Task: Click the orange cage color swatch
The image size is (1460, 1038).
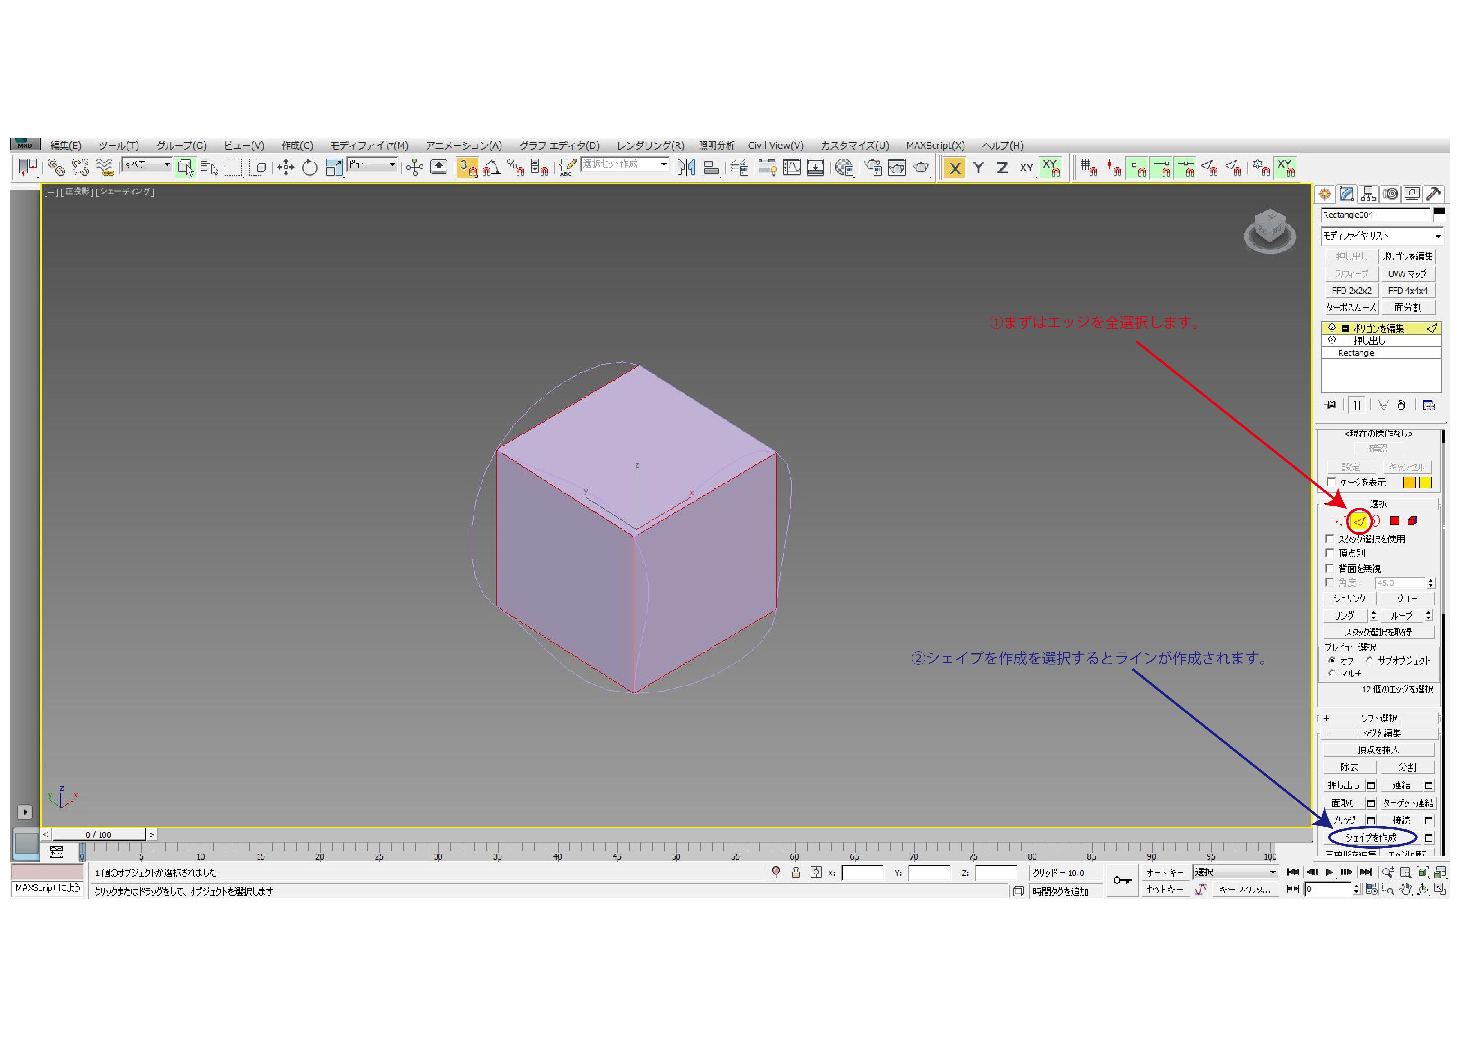Action: pyautogui.click(x=1409, y=483)
